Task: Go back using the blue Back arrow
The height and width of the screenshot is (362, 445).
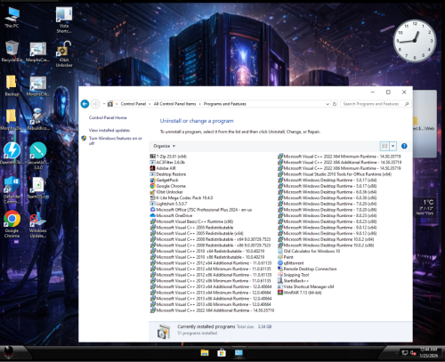Action: pyautogui.click(x=85, y=104)
